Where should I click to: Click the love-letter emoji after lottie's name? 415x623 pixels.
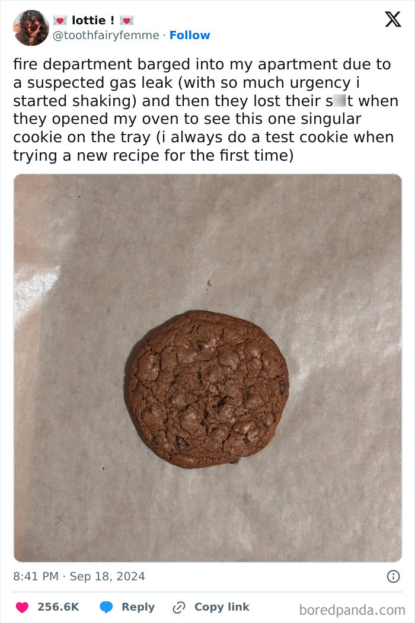pos(127,20)
